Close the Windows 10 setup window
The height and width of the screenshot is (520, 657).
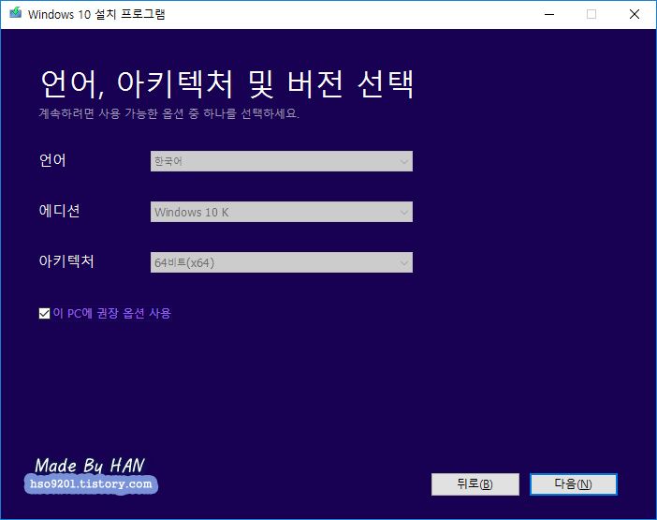click(x=635, y=14)
